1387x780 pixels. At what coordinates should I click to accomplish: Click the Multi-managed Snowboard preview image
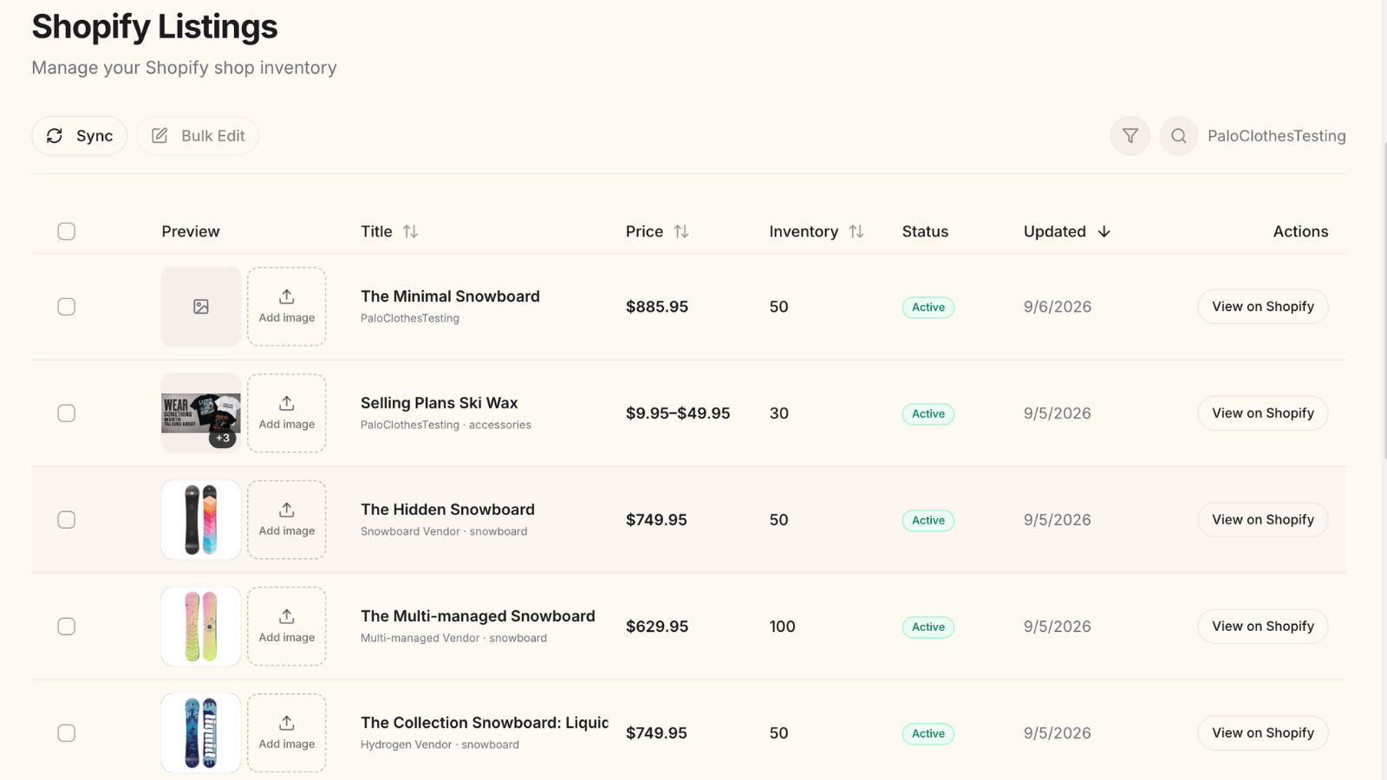point(201,627)
